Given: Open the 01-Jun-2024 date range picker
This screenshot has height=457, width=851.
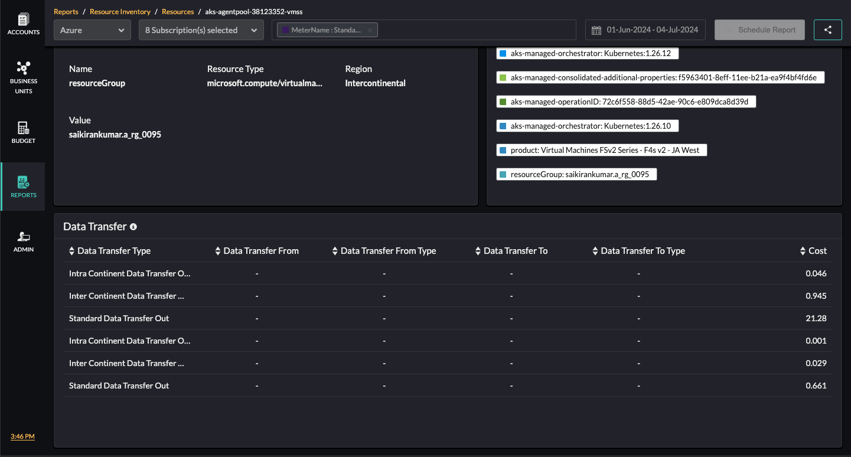Looking at the screenshot, I should 644,30.
